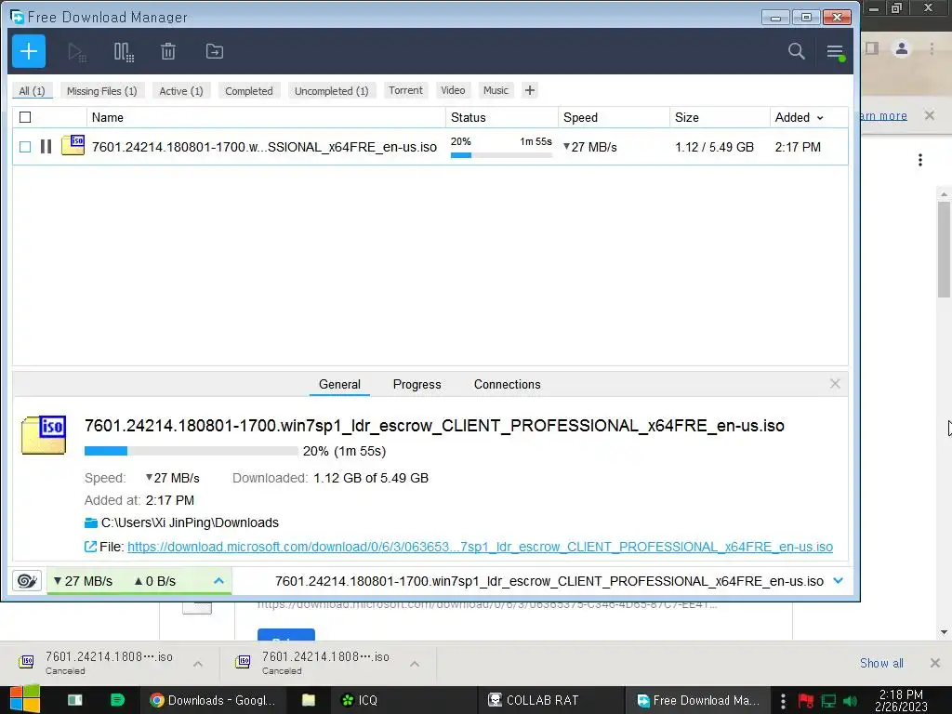Click the 1.12 / 5.49 GB size cell
Screen dimensions: 952x714
coord(715,147)
